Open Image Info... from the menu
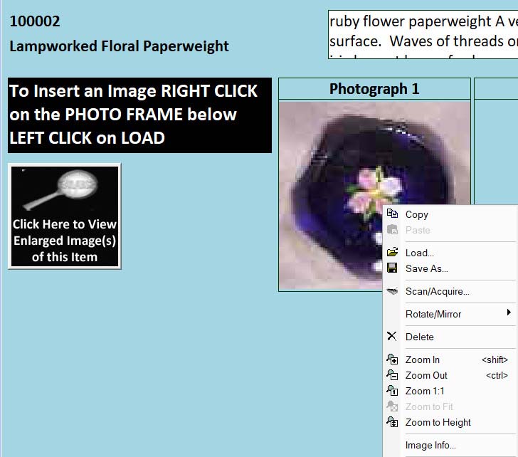The width and height of the screenshot is (518, 457). tap(430, 446)
